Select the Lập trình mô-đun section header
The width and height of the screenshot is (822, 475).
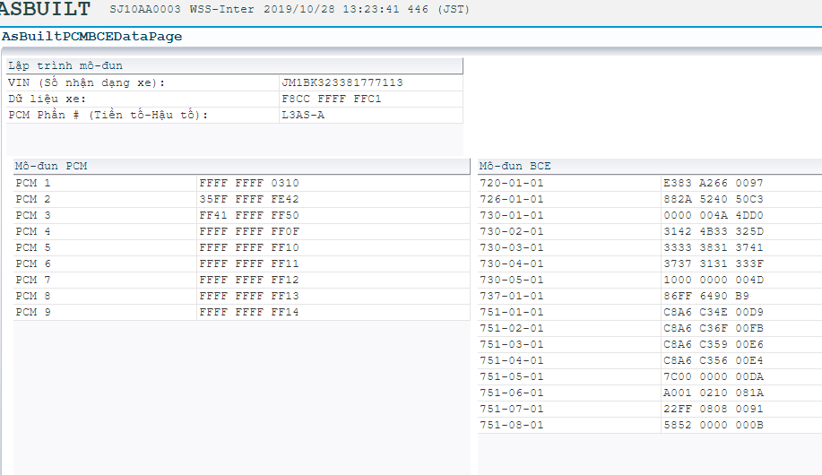click(65, 65)
